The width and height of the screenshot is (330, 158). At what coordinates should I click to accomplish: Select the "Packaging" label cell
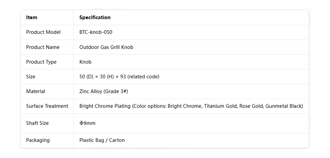[38, 140]
